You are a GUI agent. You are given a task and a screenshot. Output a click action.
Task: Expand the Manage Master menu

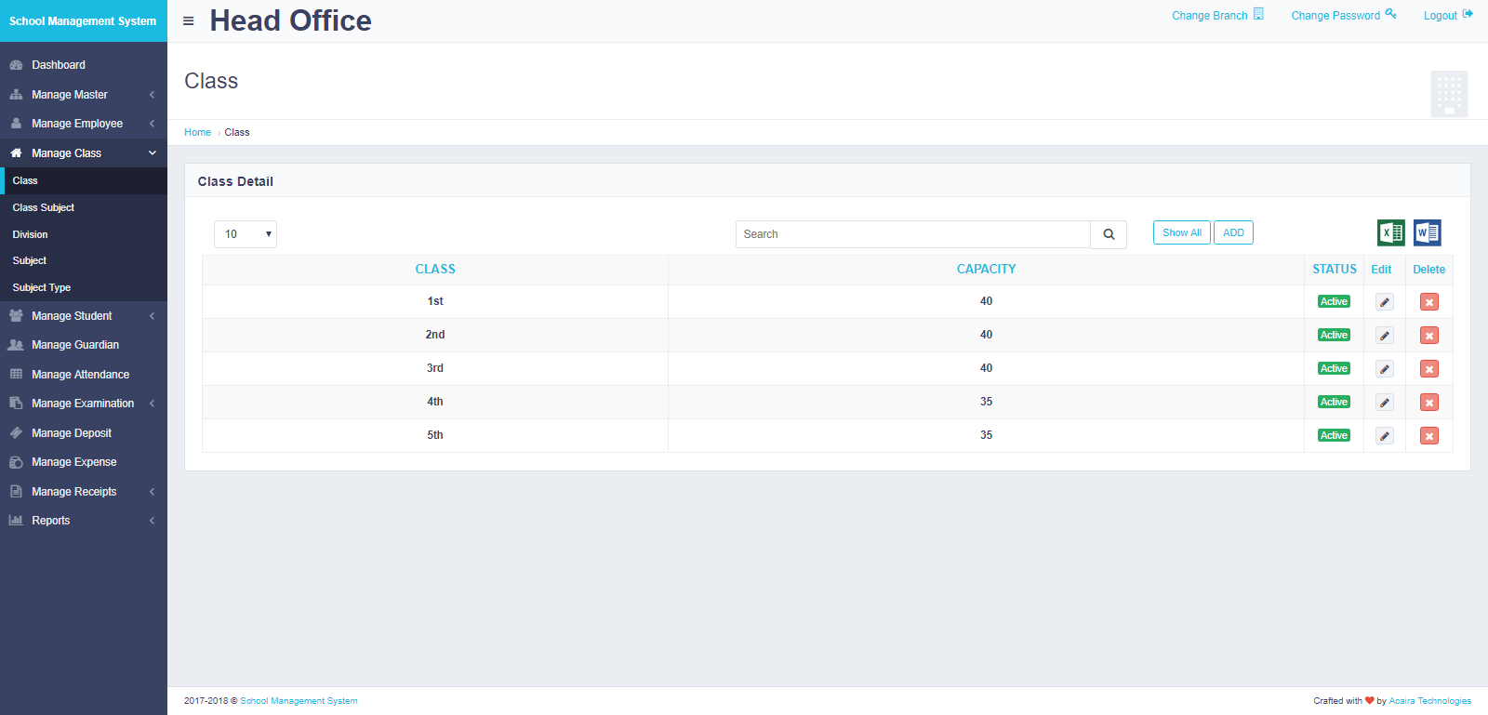tap(70, 95)
